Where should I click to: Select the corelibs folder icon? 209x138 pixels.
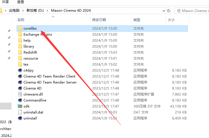pos(20,29)
